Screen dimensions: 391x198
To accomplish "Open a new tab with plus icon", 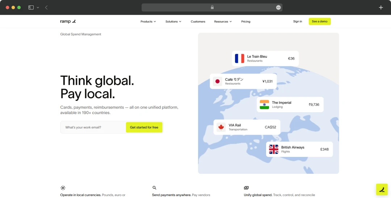I will pos(381,8).
